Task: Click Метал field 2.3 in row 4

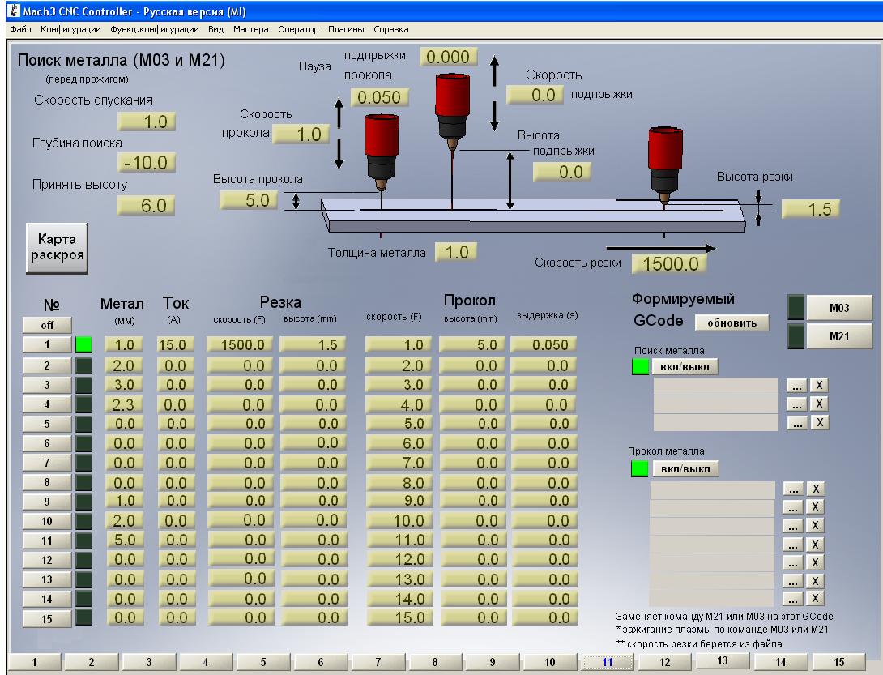Action: click(x=124, y=404)
